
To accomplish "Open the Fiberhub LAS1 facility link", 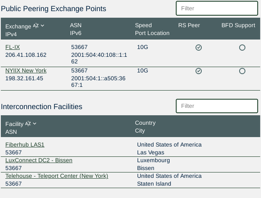I will click(x=25, y=144).
